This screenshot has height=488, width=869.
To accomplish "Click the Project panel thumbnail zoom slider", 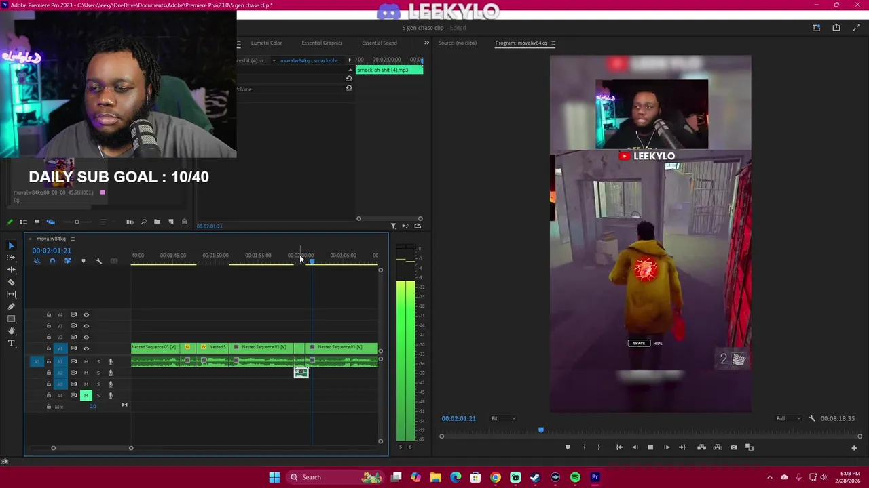I will coord(77,222).
